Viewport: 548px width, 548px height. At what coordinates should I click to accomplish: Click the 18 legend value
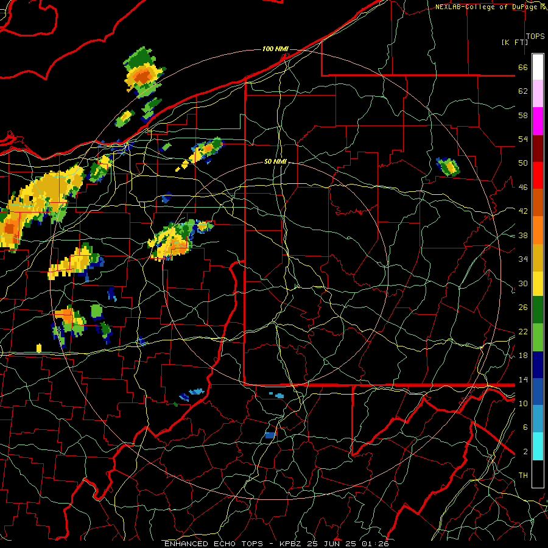tap(523, 356)
